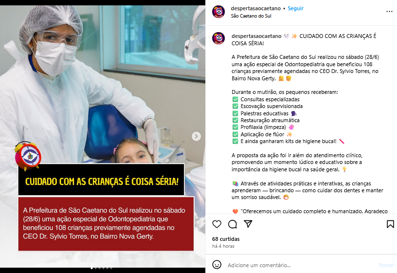Share the post with the paper plane icon
Image resolution: width=397 pixels, height=273 pixels.
[x=248, y=224]
